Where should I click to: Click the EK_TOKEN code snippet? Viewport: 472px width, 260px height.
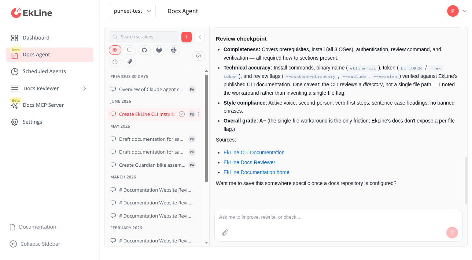pos(411,68)
